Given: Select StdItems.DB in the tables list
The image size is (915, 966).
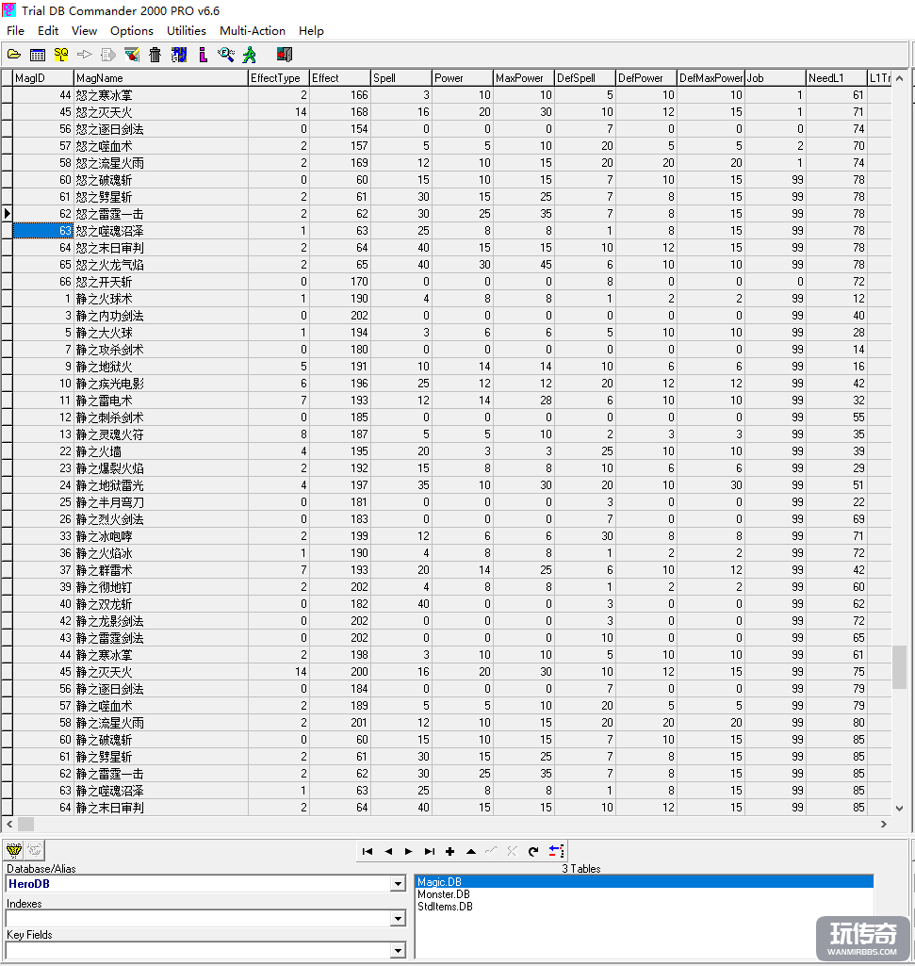Looking at the screenshot, I should (x=645, y=907).
